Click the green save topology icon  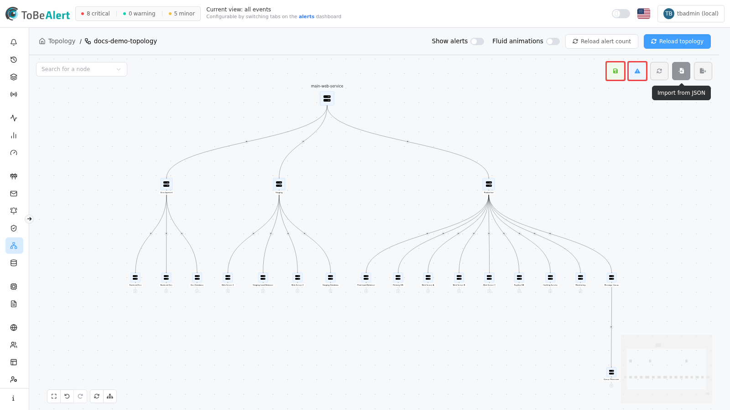tap(615, 71)
